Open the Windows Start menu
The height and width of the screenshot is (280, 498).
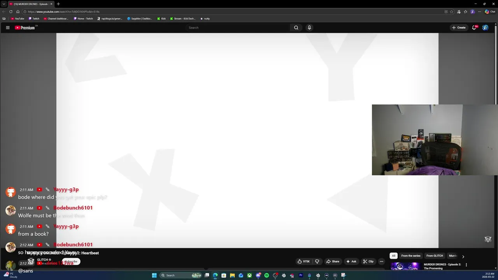pyautogui.click(x=154, y=275)
